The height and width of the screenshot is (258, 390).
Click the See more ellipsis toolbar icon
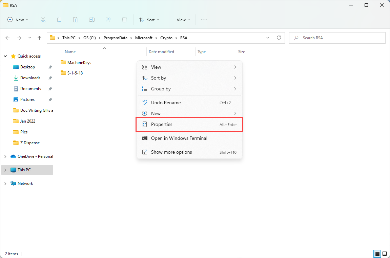[x=204, y=20]
